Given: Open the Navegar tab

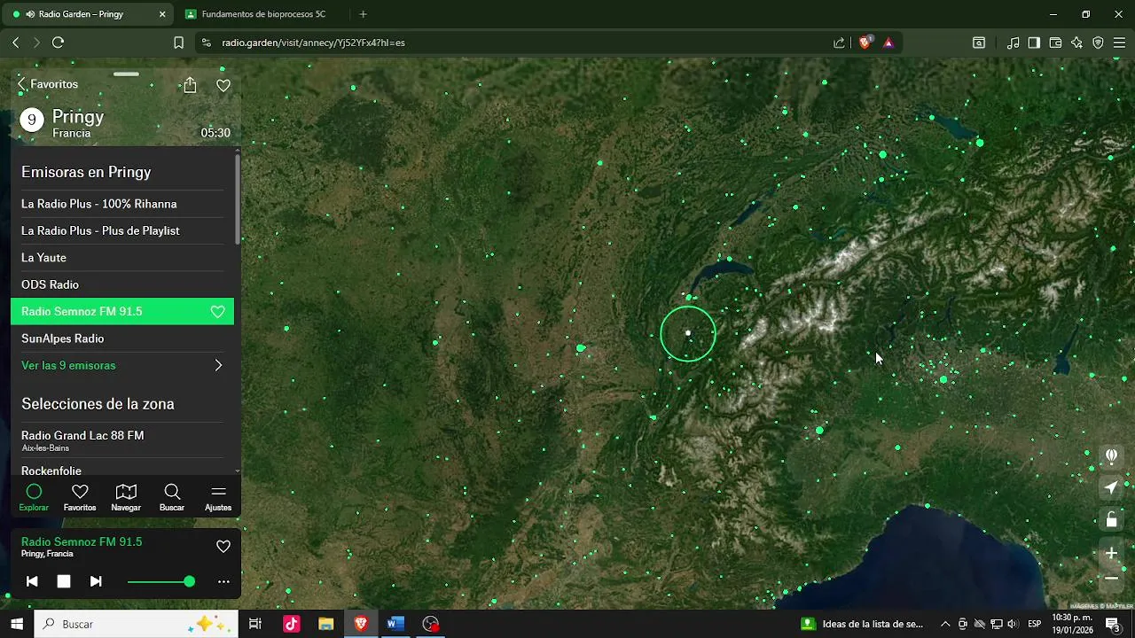Looking at the screenshot, I should [126, 498].
